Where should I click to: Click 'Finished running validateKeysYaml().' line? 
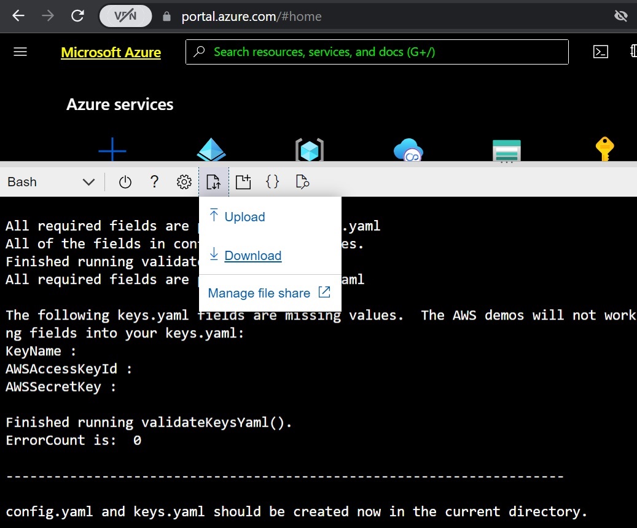tap(149, 422)
